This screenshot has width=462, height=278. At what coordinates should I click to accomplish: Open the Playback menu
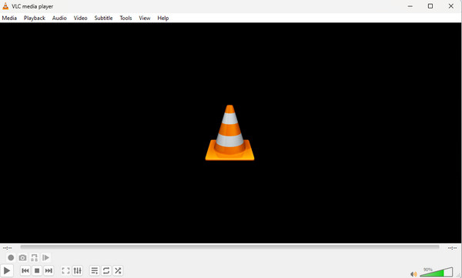tap(35, 18)
